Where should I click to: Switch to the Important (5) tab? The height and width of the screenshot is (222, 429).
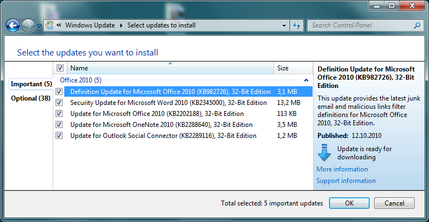pos(31,84)
